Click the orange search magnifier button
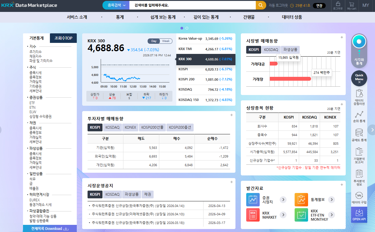This screenshot has height=232, width=375. tap(261, 5)
